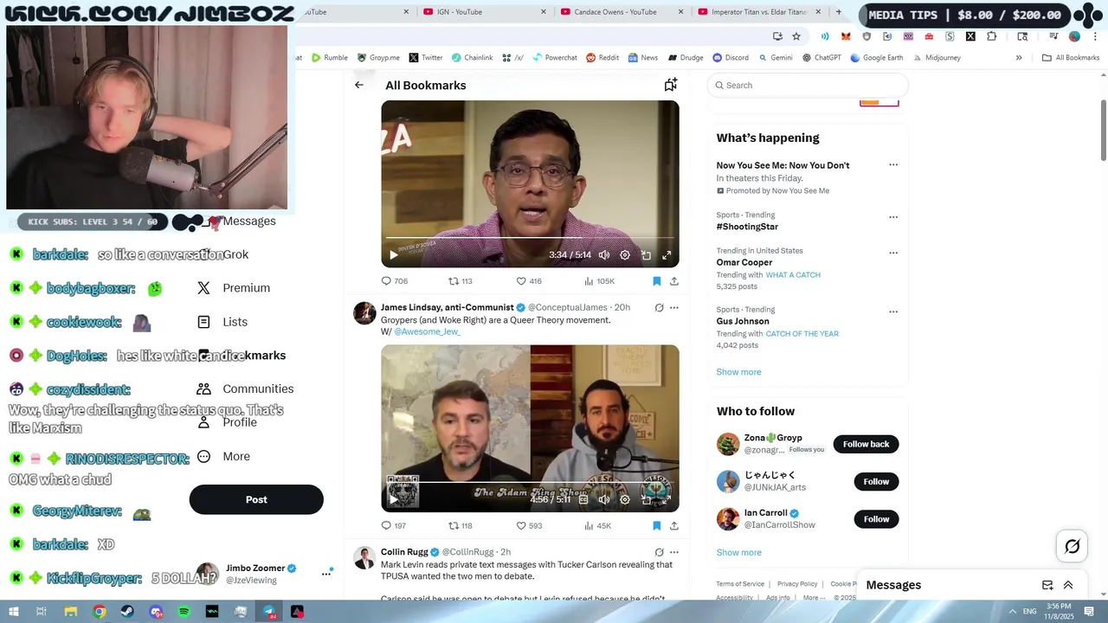This screenshot has width=1108, height=623.
Task: Share the post with 105K views
Action: click(x=674, y=281)
